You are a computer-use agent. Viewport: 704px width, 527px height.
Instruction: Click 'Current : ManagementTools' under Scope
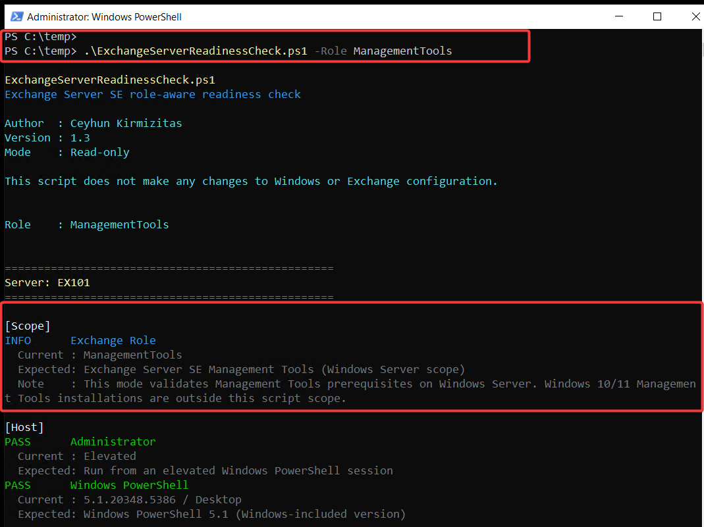tap(99, 355)
